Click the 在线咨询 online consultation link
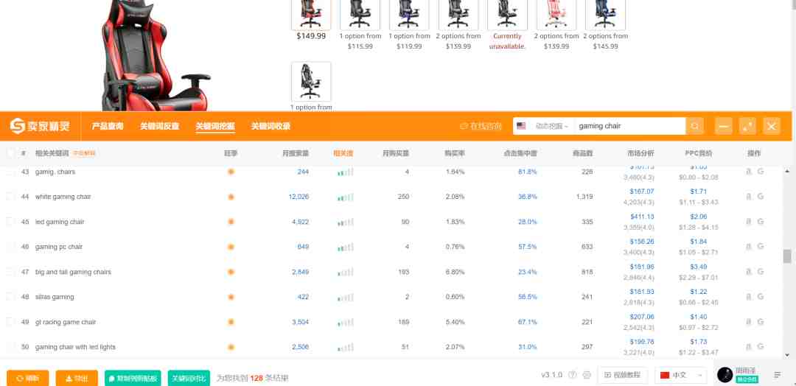 481,126
